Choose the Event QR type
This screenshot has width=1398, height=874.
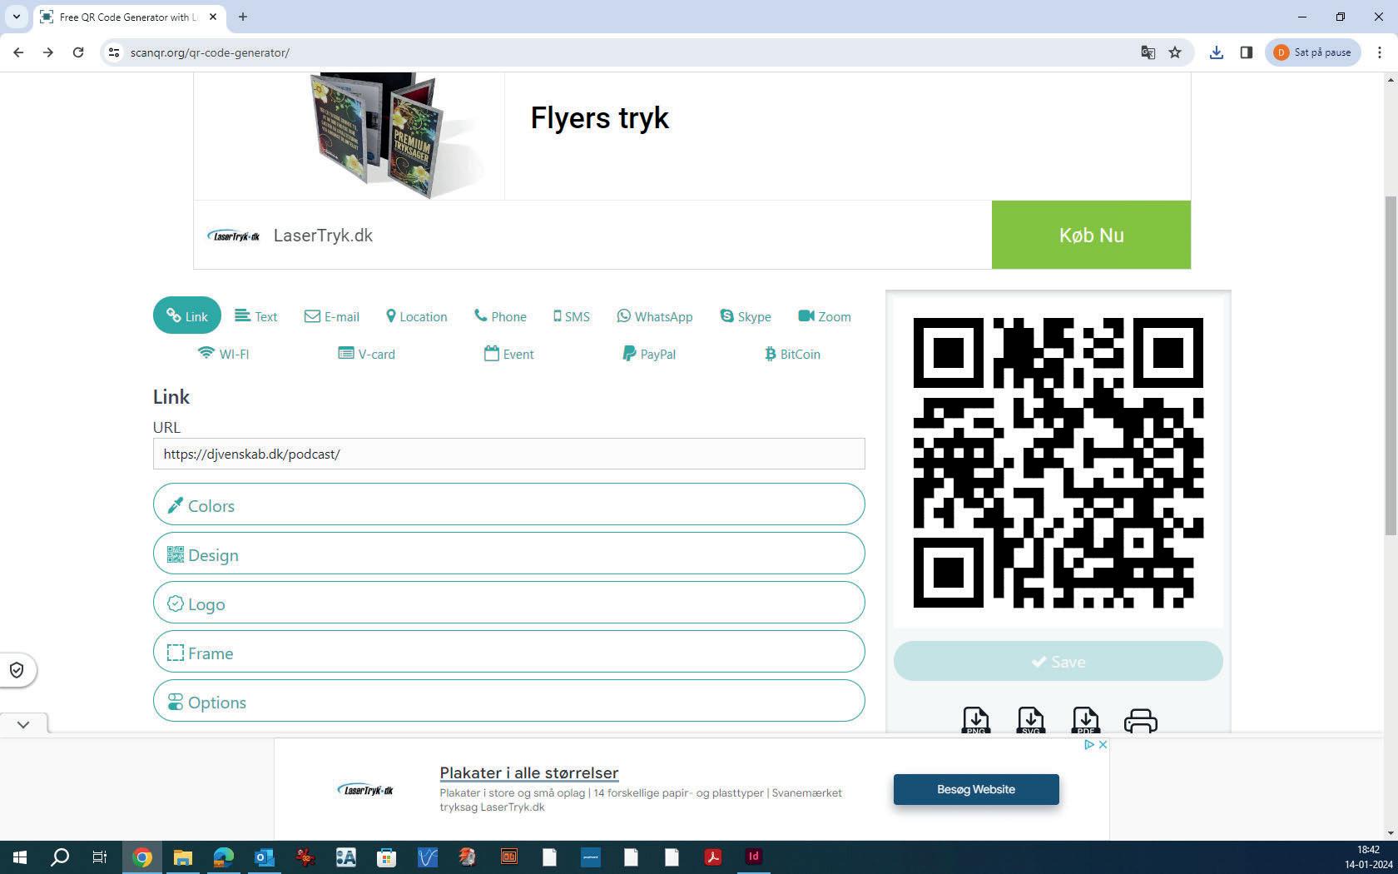(509, 354)
